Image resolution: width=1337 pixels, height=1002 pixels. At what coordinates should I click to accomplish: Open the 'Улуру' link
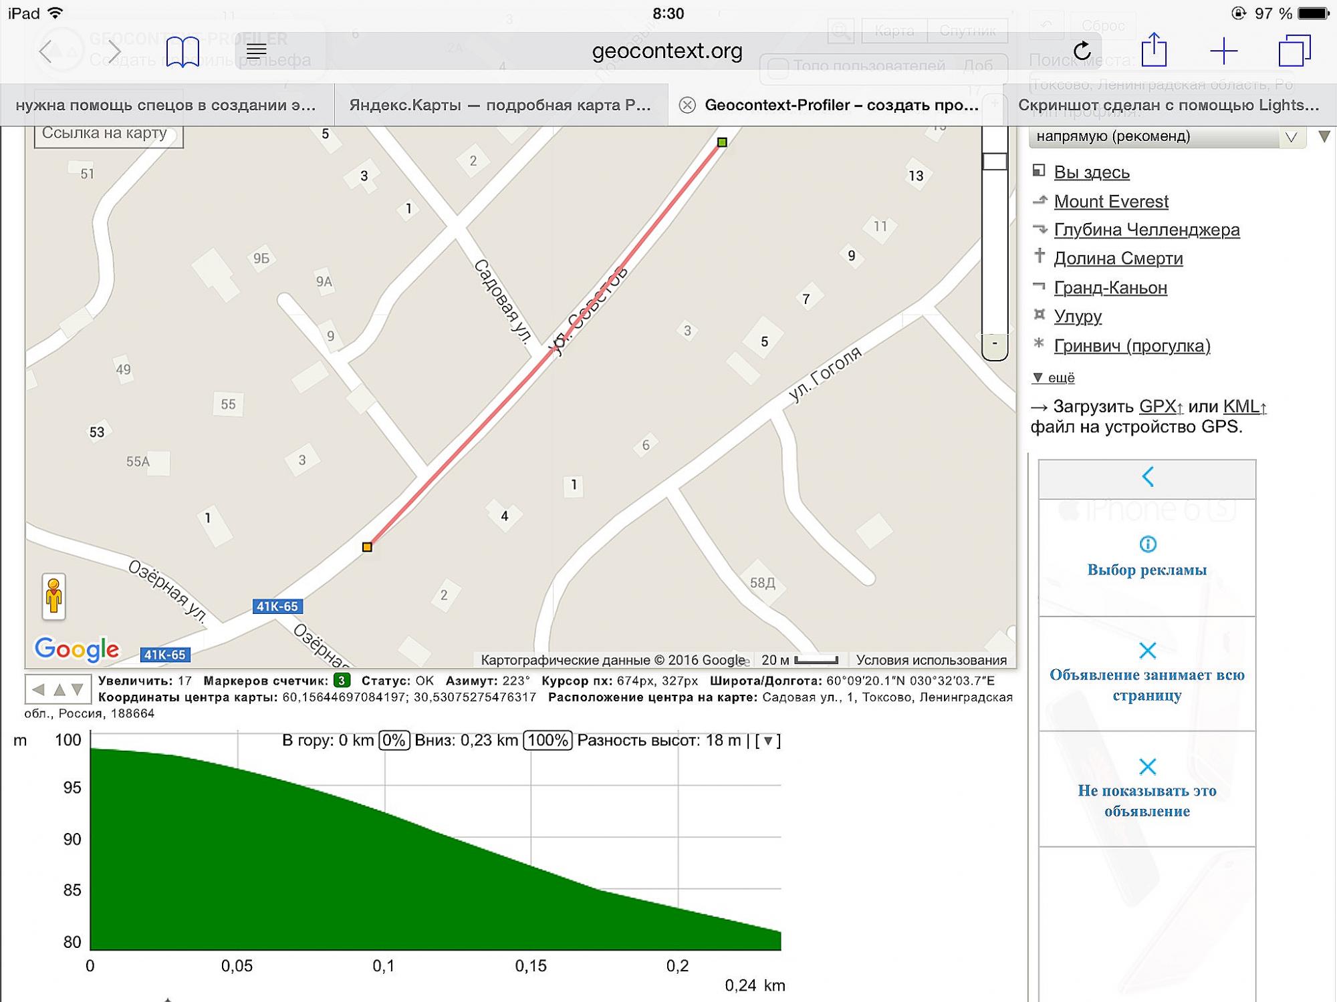(x=1078, y=317)
